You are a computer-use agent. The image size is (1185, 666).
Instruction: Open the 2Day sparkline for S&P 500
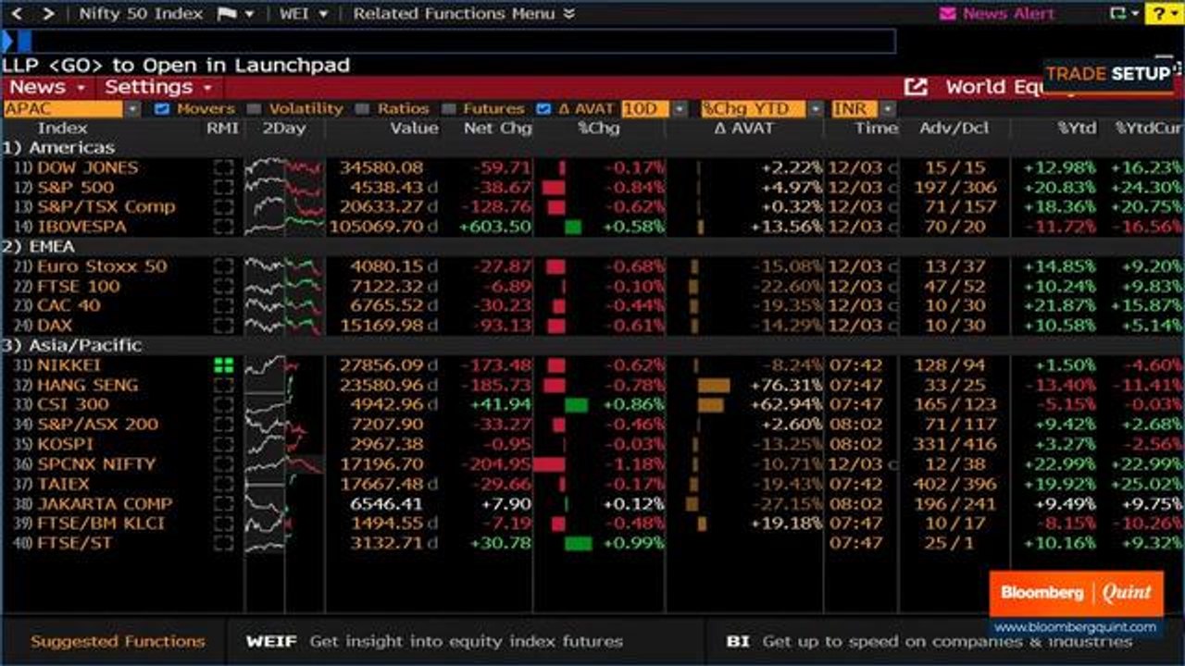pos(283,188)
